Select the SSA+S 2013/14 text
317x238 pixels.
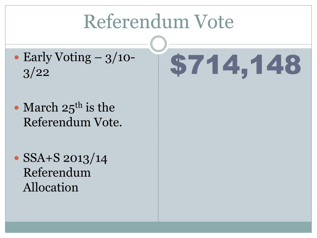65,158
